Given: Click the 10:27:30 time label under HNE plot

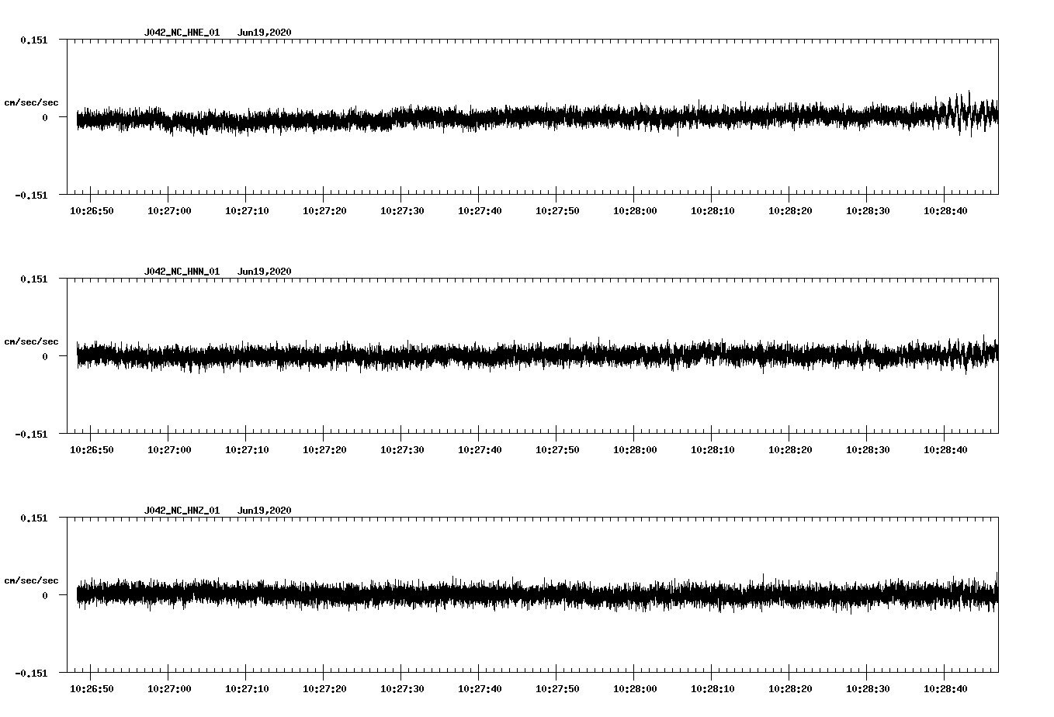Looking at the screenshot, I should pyautogui.click(x=402, y=211).
